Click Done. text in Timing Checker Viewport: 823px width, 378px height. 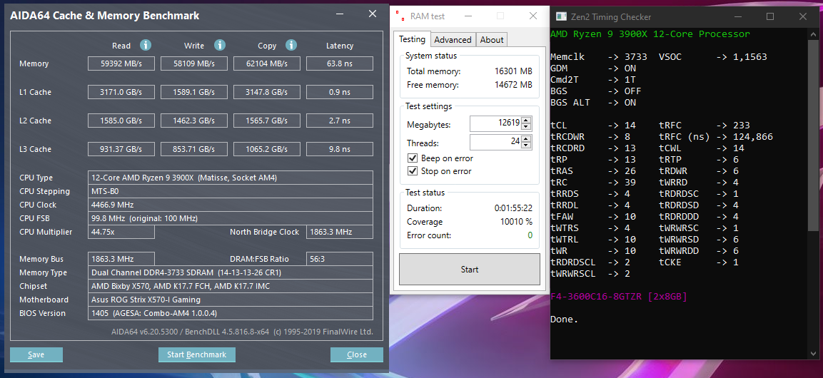click(x=564, y=320)
